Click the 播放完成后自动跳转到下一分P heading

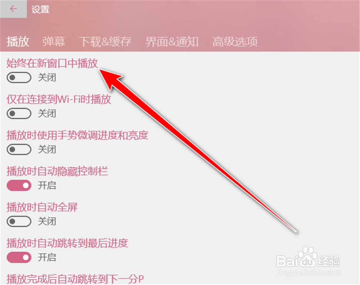point(75,279)
